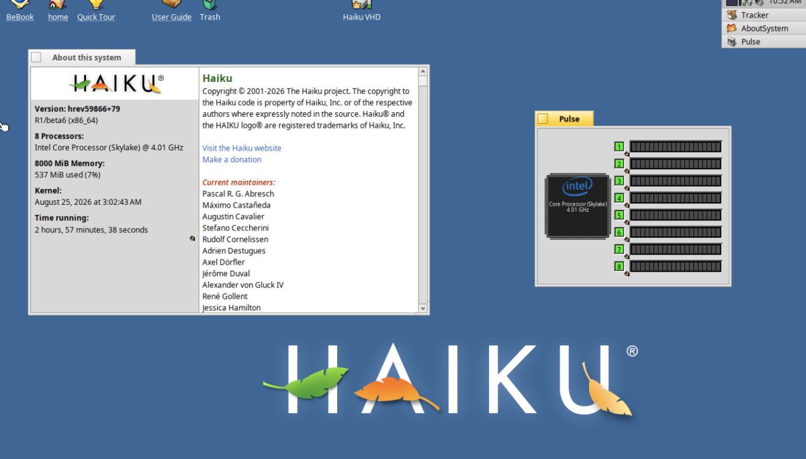Click the name 'Pascal R. G. Abresch'

click(238, 194)
